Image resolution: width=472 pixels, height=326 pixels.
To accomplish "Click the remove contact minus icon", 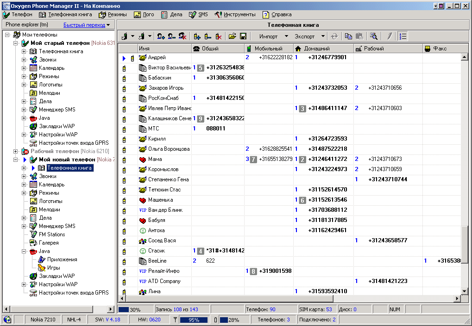I will [171, 37].
